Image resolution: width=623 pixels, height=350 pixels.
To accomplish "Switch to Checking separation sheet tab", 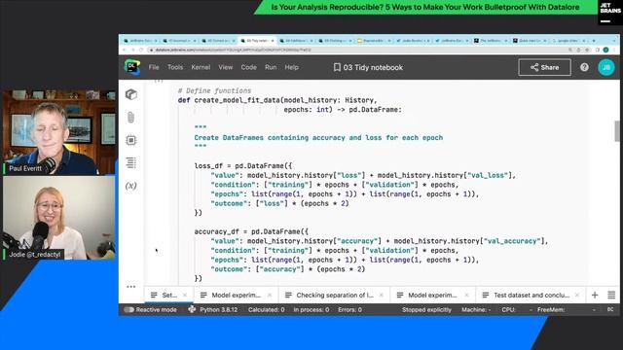I will [x=335, y=296].
